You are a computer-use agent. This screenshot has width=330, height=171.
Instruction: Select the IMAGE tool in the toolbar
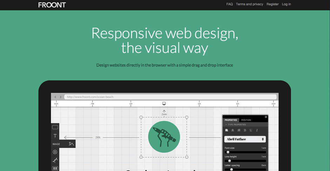(63, 144)
